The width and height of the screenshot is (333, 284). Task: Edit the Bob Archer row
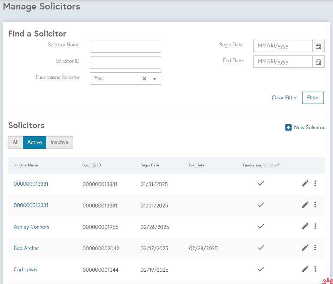click(x=305, y=247)
